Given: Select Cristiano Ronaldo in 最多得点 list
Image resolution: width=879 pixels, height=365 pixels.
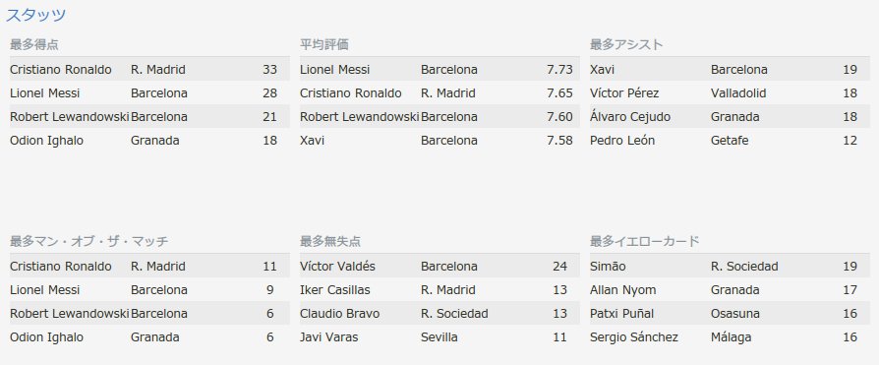Looking at the screenshot, I should [x=61, y=70].
